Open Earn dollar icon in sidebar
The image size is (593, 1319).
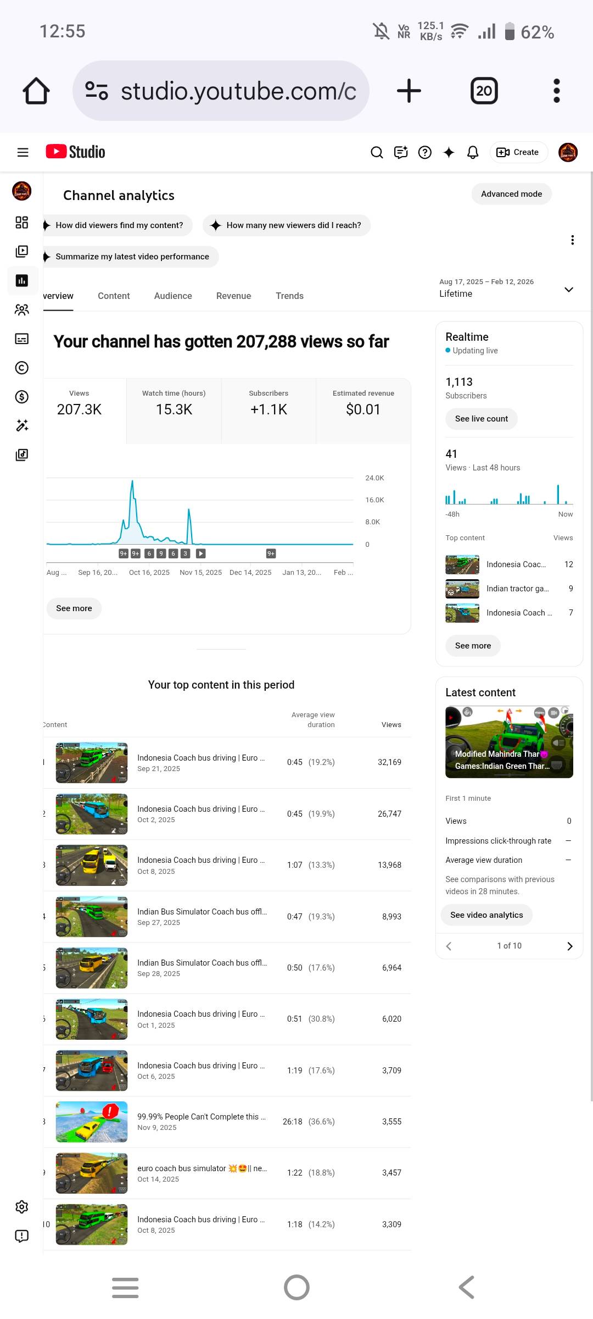(22, 397)
